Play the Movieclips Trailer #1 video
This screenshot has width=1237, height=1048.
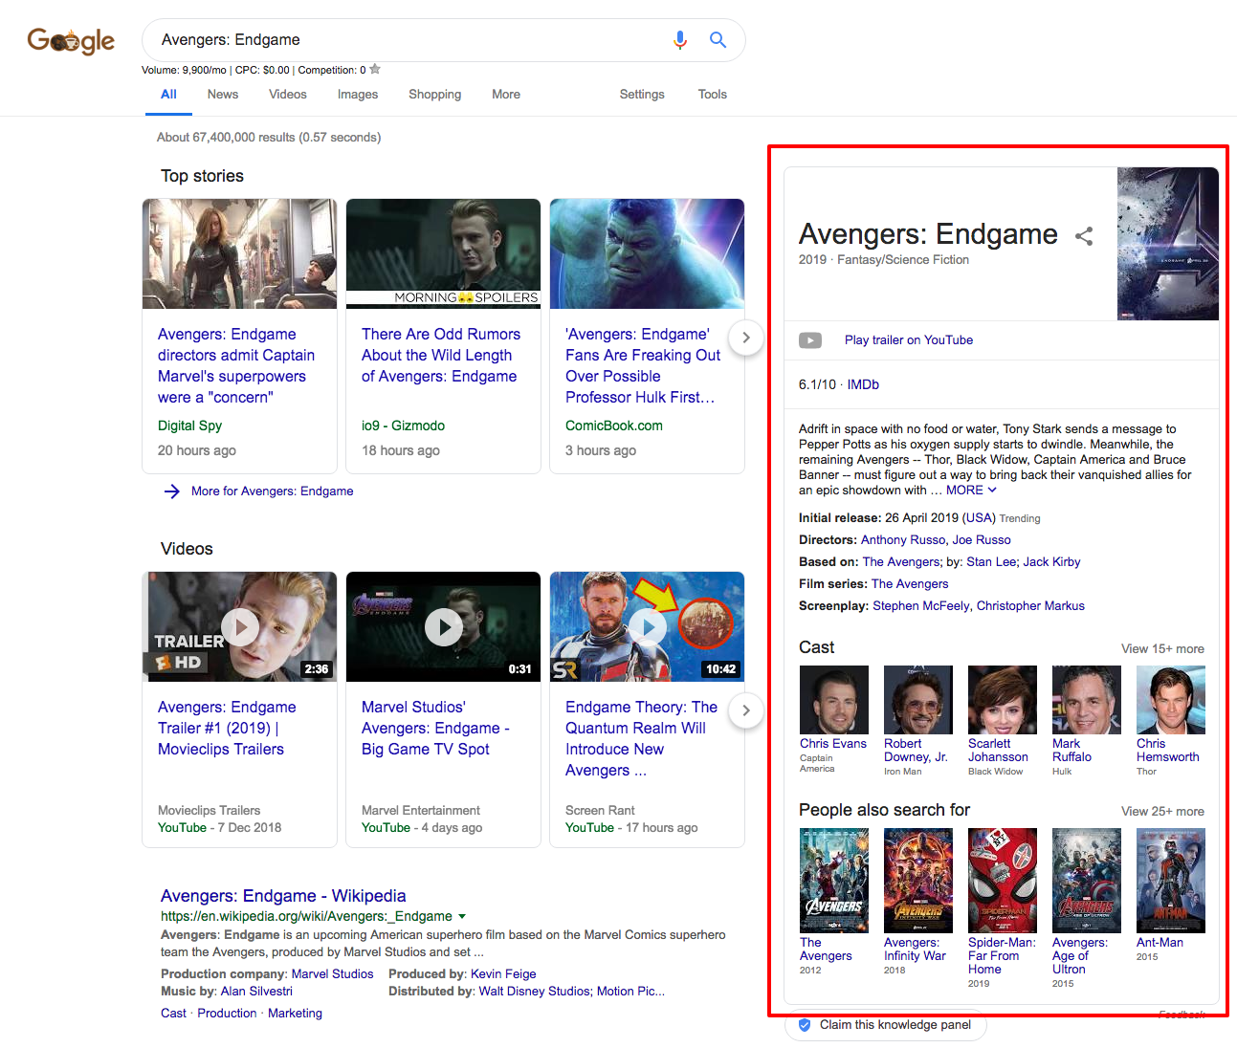tap(240, 627)
